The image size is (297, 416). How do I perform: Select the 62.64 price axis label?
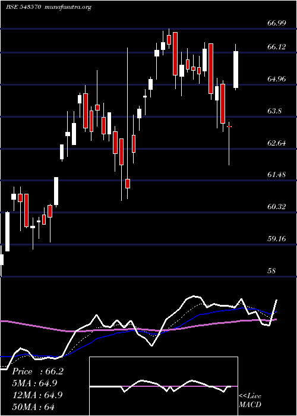click(x=277, y=143)
